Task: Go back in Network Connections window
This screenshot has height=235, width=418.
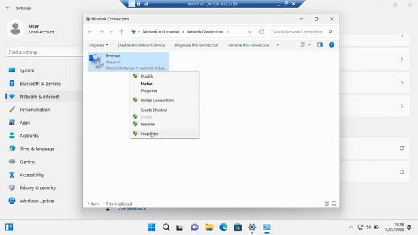Action: click(90, 32)
